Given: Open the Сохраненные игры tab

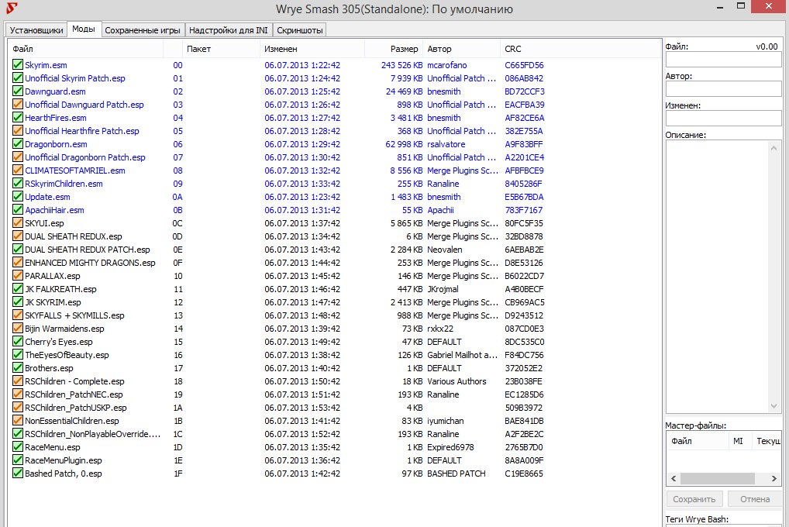Looking at the screenshot, I should click(x=143, y=30).
